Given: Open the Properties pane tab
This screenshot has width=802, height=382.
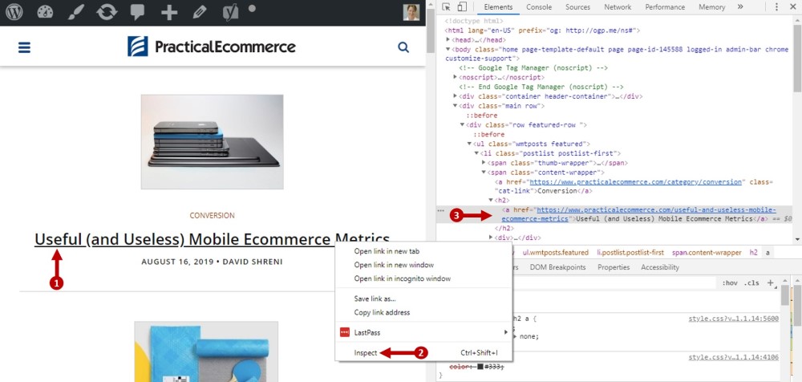Looking at the screenshot, I should (614, 267).
